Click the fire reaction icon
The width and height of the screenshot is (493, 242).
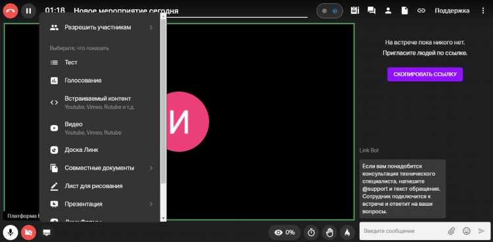click(347, 233)
